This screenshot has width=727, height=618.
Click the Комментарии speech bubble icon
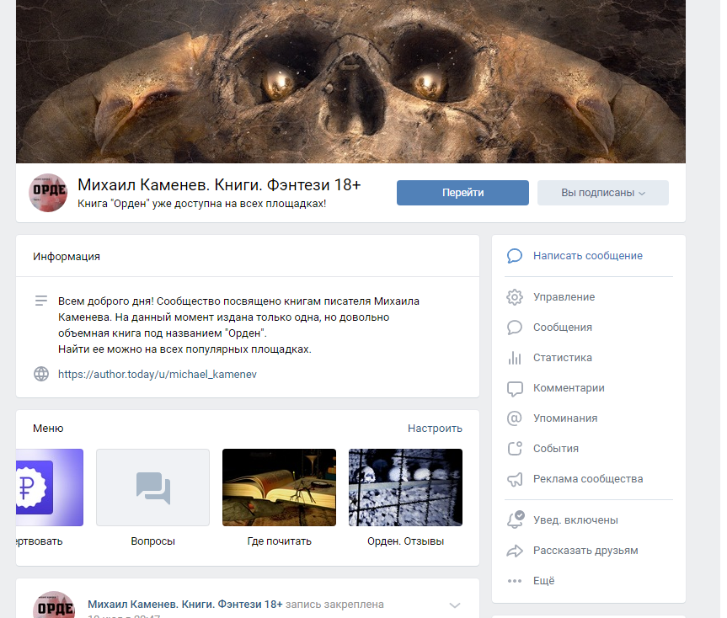click(x=514, y=388)
